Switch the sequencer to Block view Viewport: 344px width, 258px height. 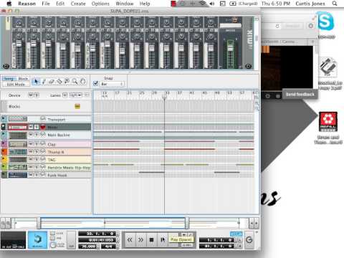[x=23, y=79]
